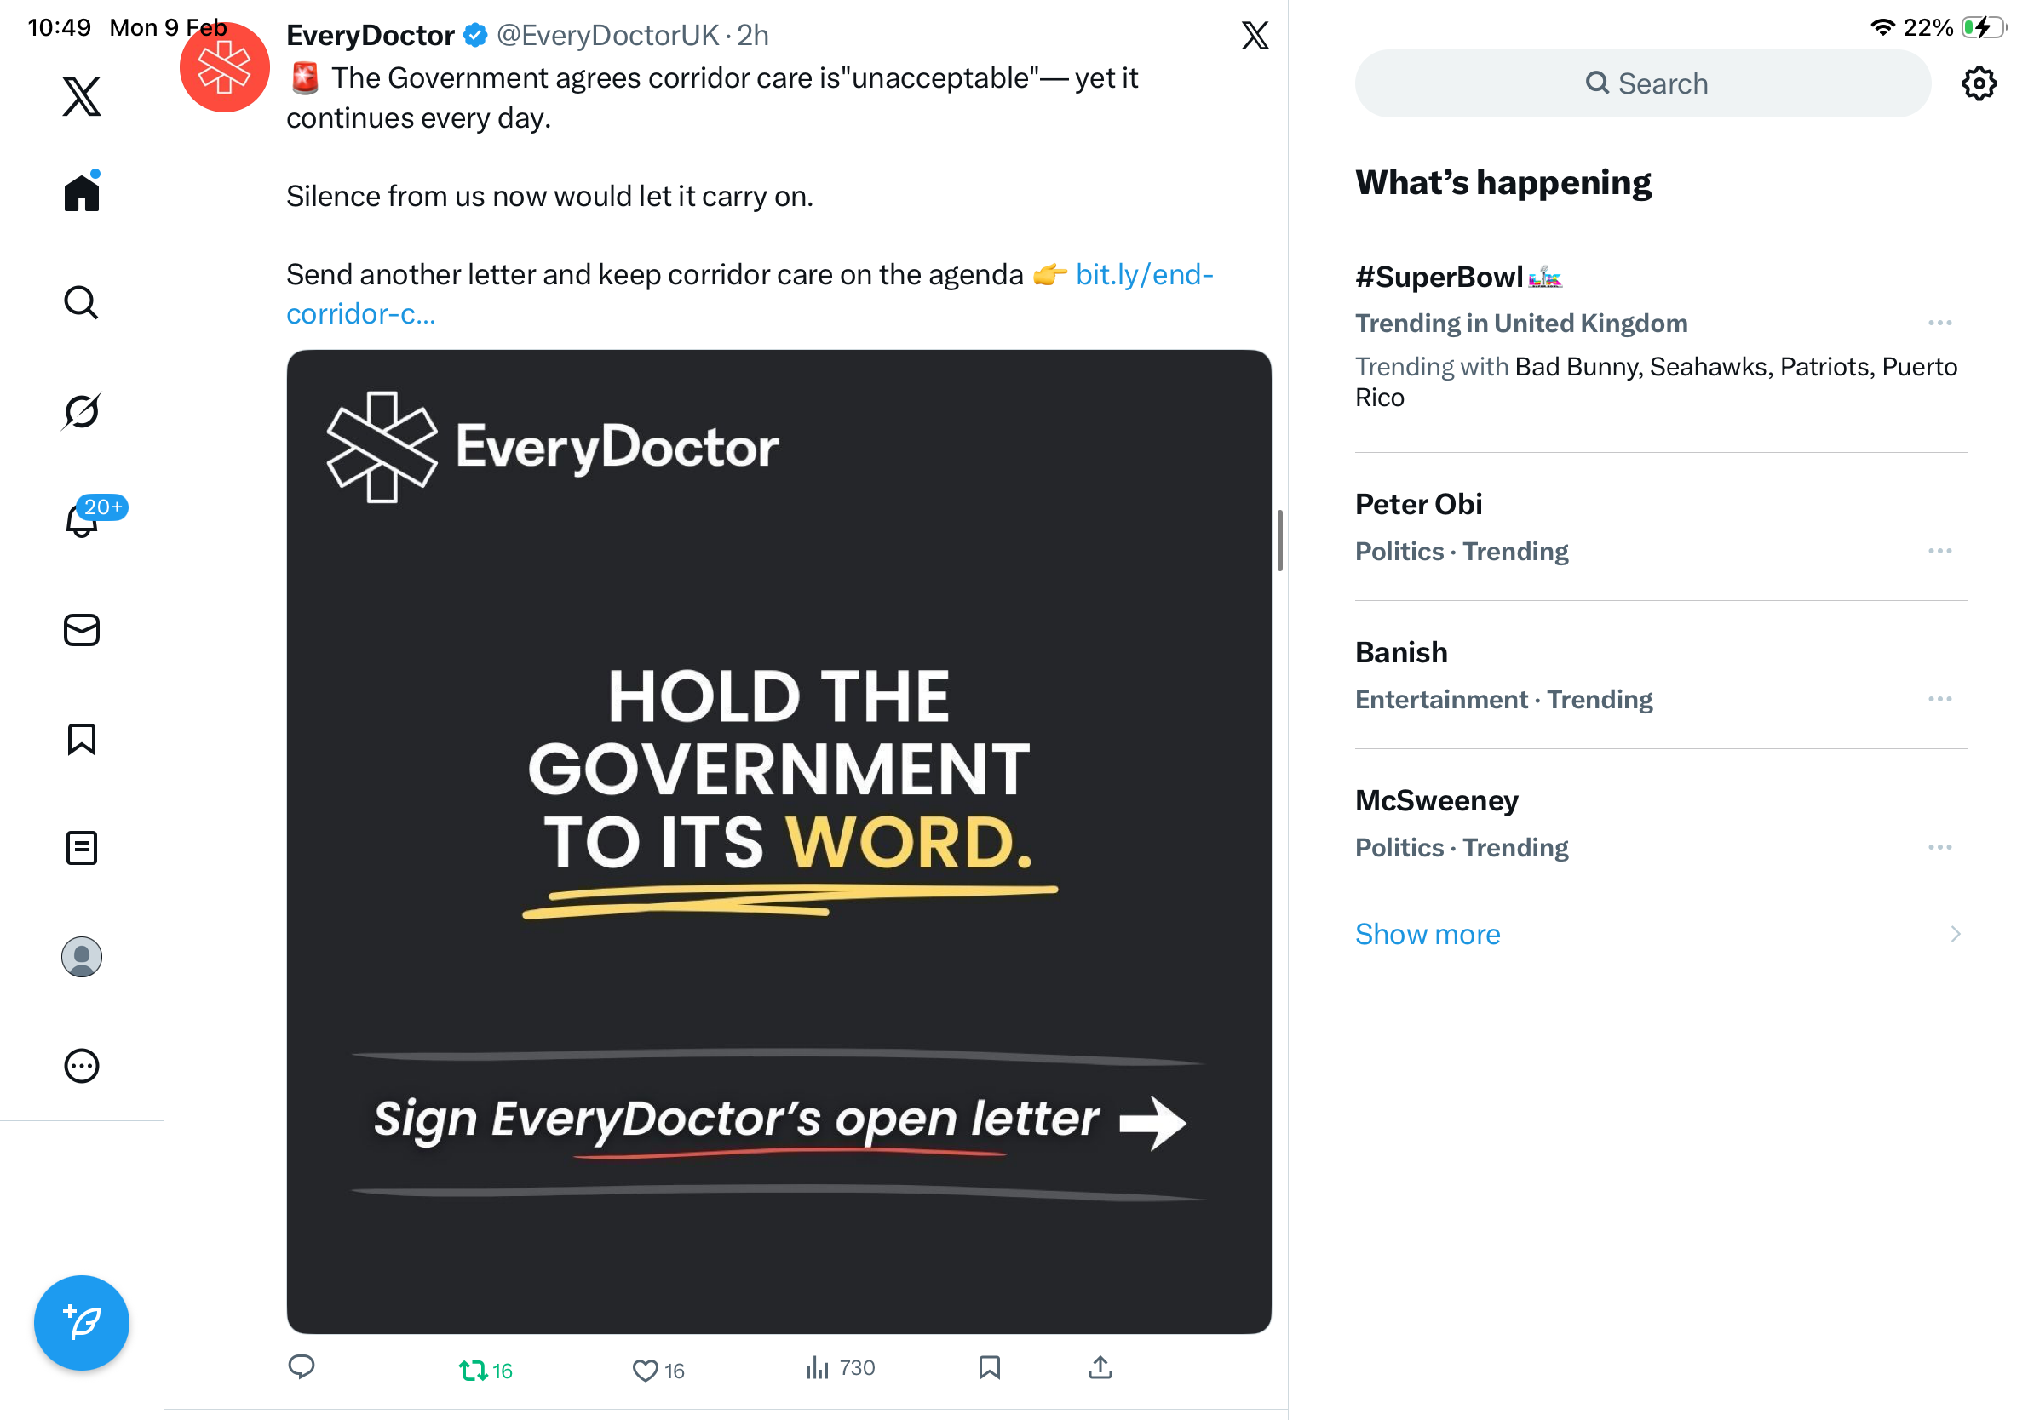Open more options for Peter Obi trend
This screenshot has height=1420, width=2034.
point(1939,552)
